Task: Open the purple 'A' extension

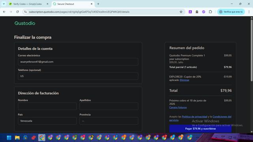Action: (x=190, y=12)
